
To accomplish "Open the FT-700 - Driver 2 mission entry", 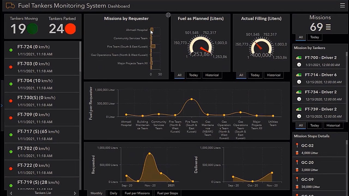I will pyautogui.click(x=319, y=61).
